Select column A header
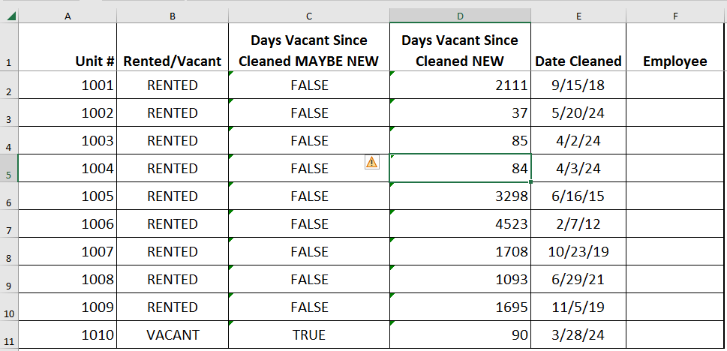The image size is (727, 351). tap(68, 16)
